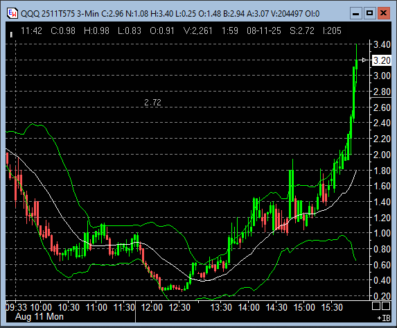This screenshot has height=328, width=397.
Task: Click the 2.00 price scale label
Action: [x=382, y=155]
